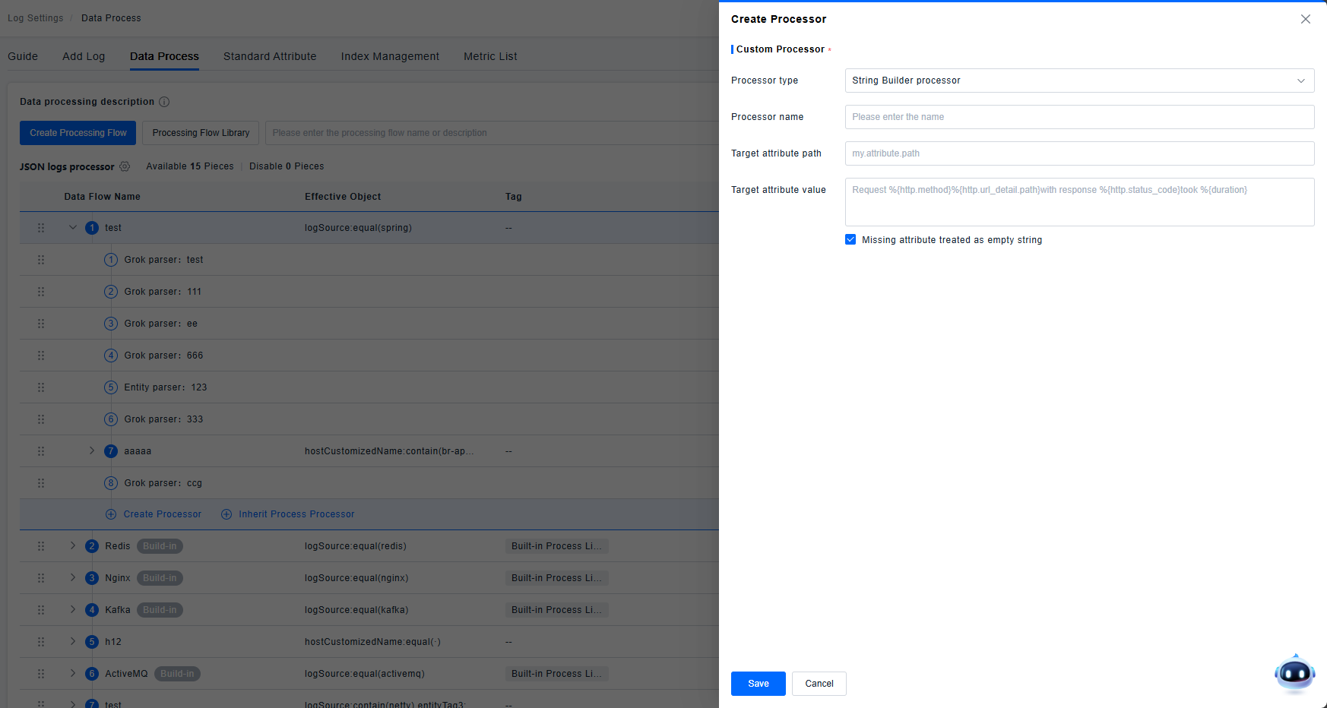Open the Standard Attribute tab

pyautogui.click(x=270, y=56)
